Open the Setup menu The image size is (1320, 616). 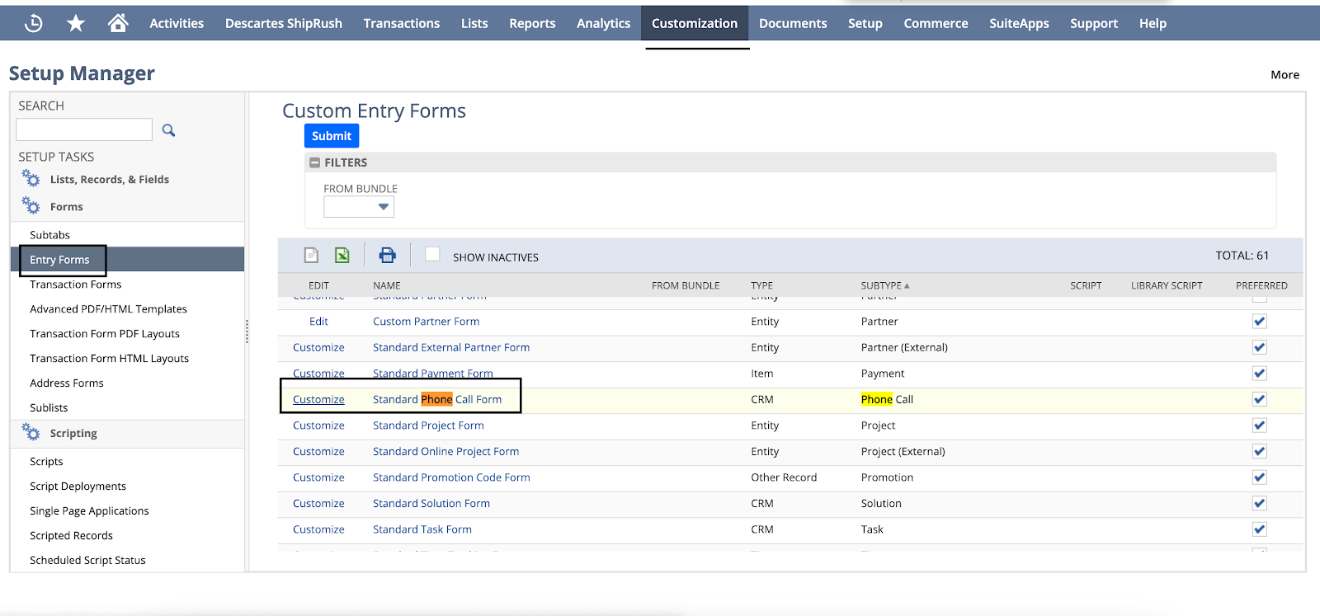point(865,23)
